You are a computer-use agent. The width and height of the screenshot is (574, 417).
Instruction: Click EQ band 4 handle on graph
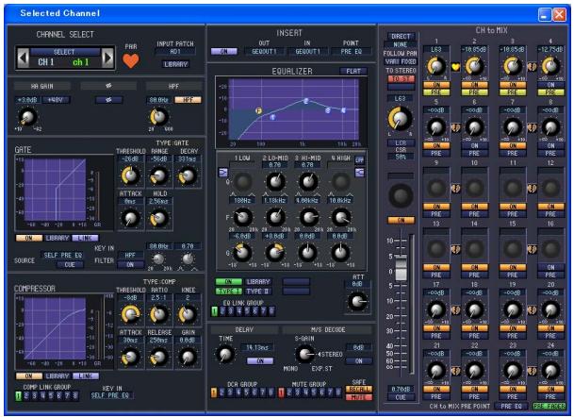click(x=343, y=110)
